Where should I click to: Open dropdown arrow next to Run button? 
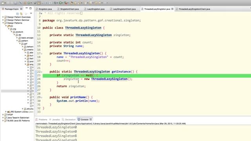[62, 3]
